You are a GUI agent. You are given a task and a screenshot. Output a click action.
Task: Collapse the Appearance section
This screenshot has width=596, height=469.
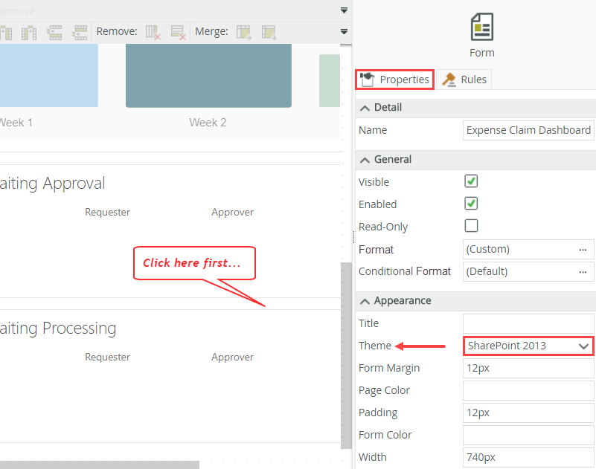365,301
